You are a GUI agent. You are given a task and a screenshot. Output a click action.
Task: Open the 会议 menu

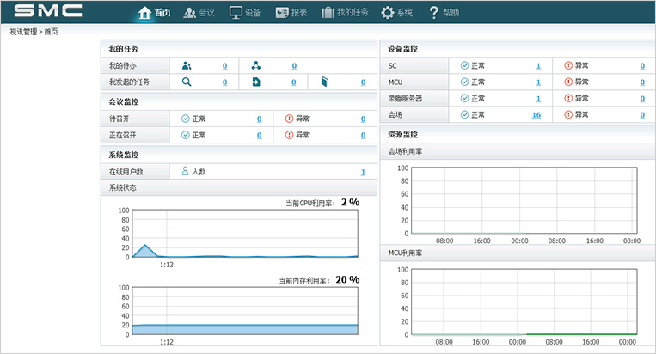click(206, 13)
